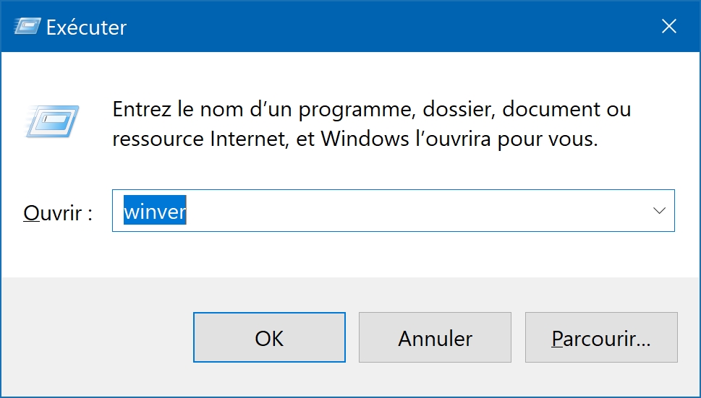This screenshot has height=398, width=701.
Task: Click the highlighted winver text
Action: click(155, 211)
